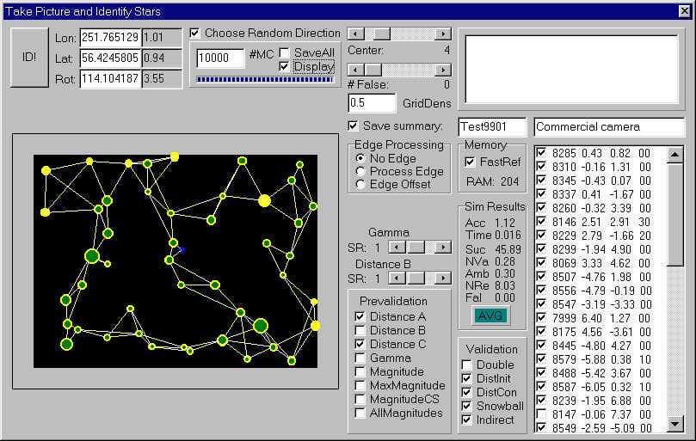Screen dimensions: 696x441
Task: Click the ID! button
Action: coord(29,58)
